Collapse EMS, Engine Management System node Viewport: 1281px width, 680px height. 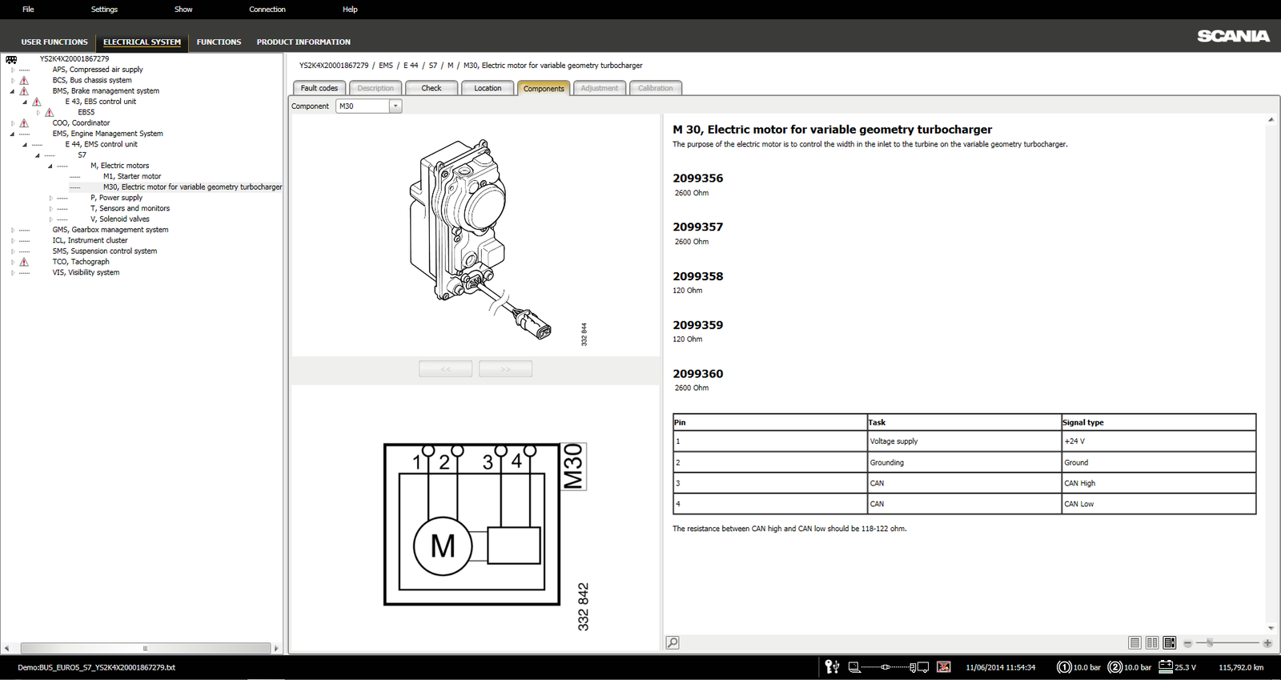coord(13,134)
